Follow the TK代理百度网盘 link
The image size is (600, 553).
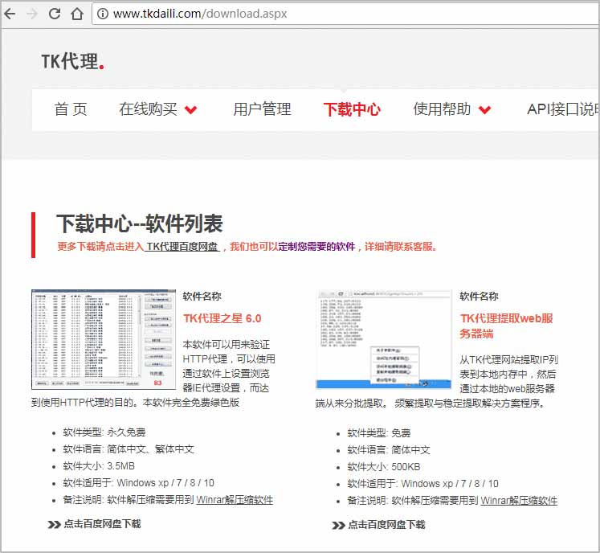[x=182, y=246]
